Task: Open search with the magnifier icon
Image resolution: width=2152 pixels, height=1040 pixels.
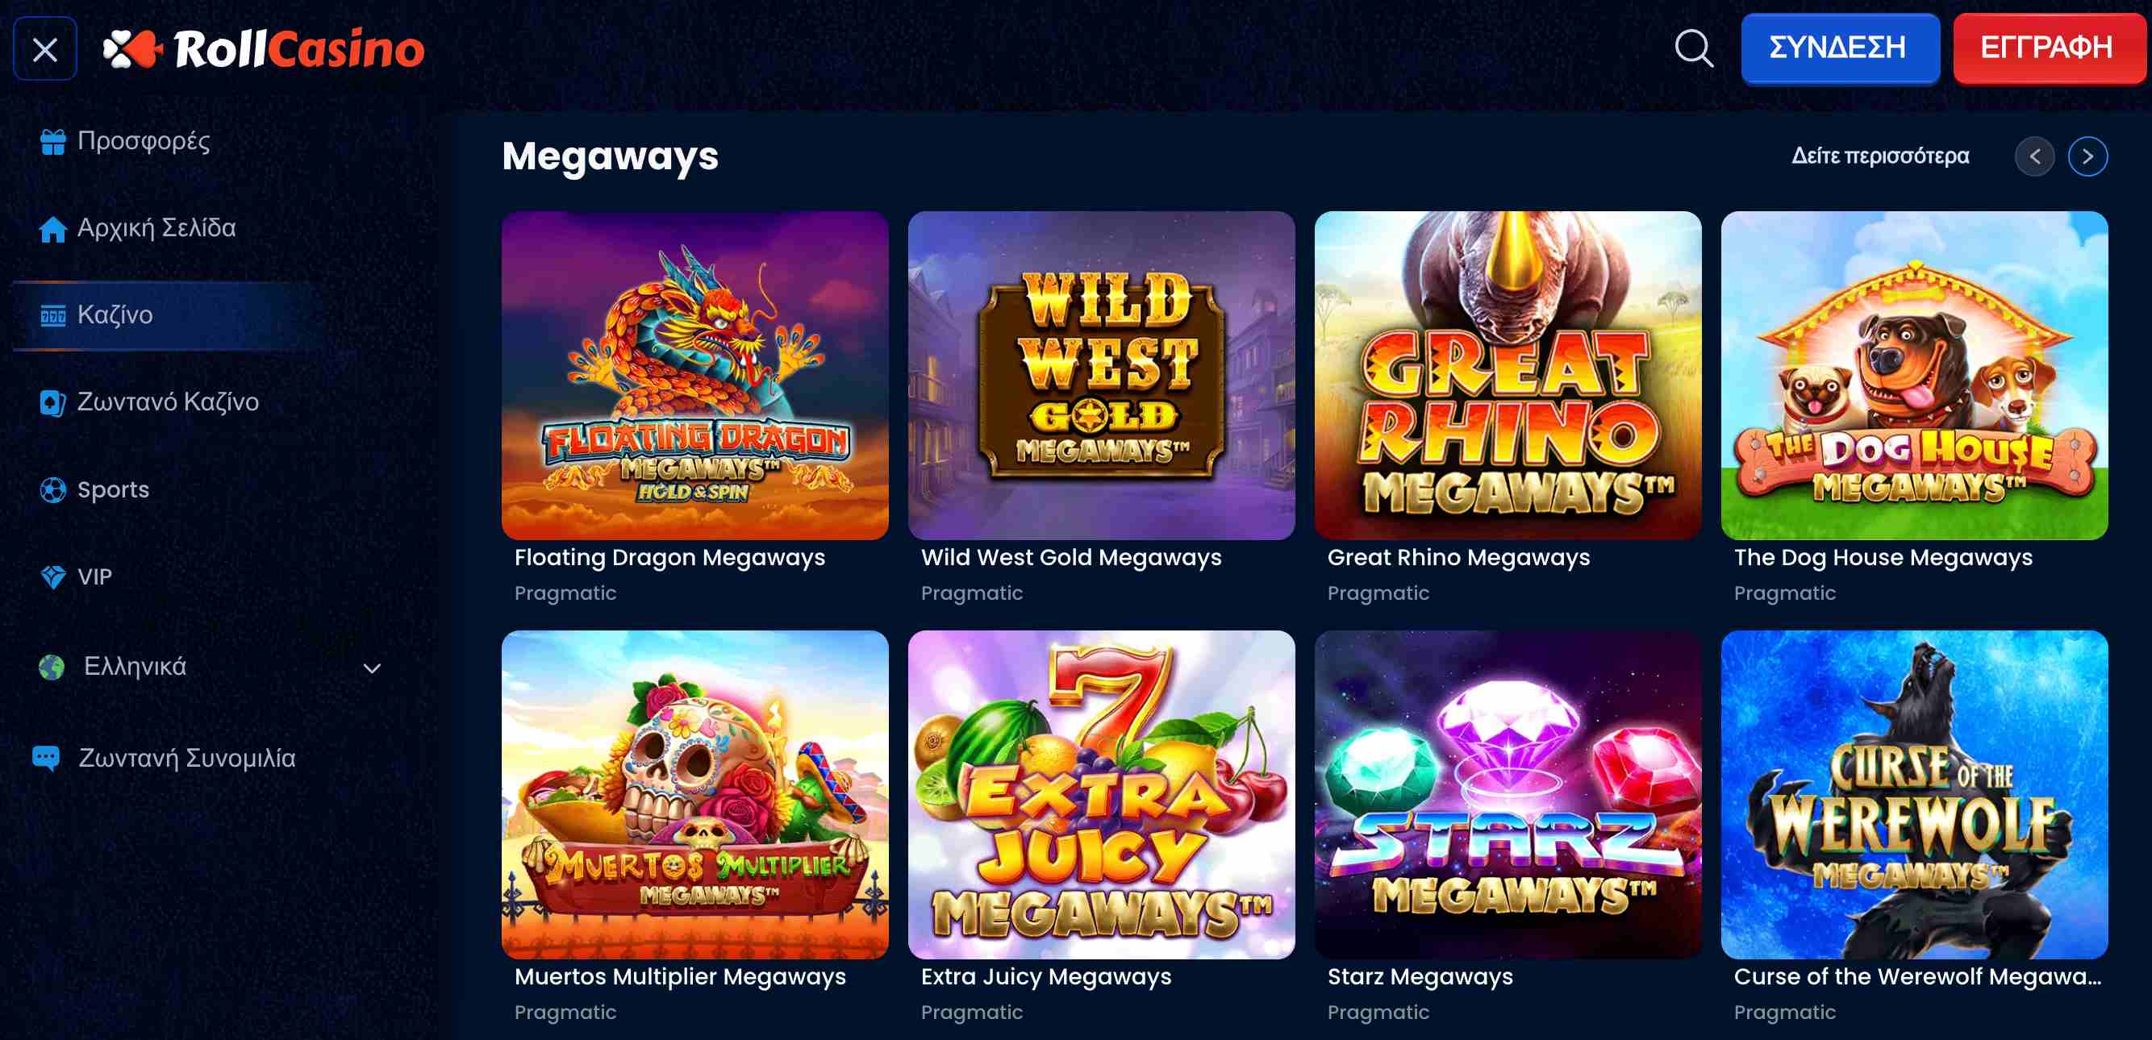Action: (1693, 48)
